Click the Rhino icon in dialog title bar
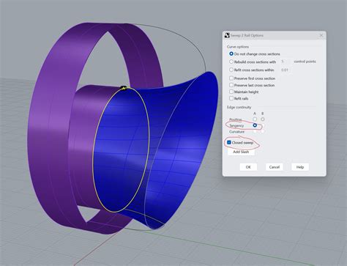 227,35
